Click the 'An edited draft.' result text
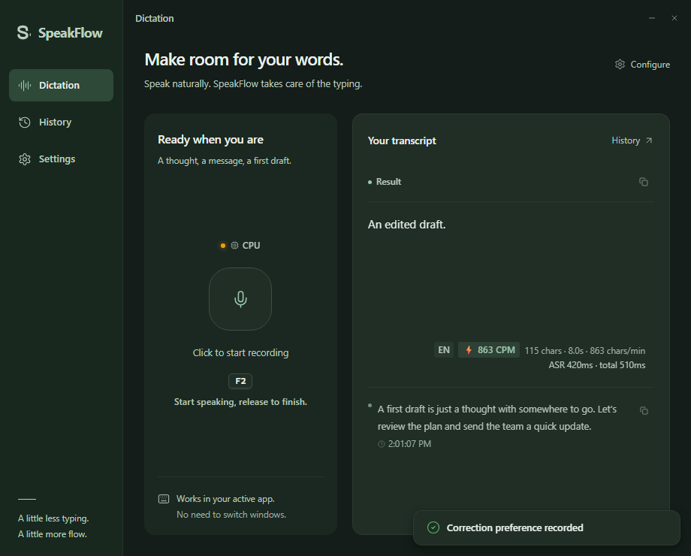691x556 pixels. pyautogui.click(x=406, y=225)
